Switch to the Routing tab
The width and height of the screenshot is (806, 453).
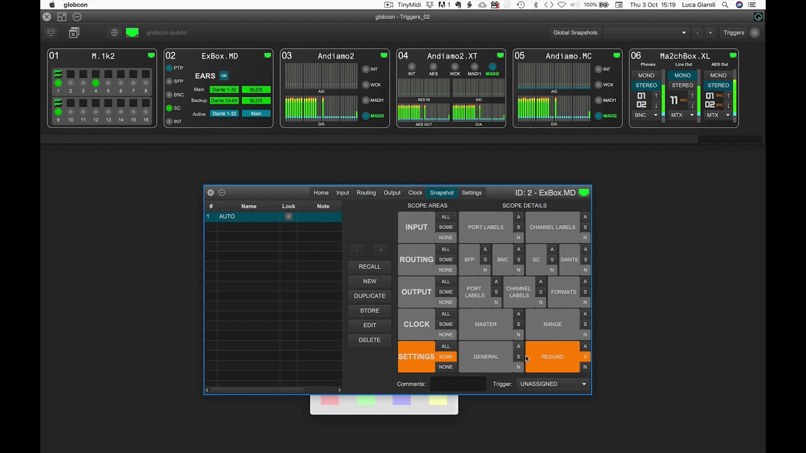pyautogui.click(x=366, y=193)
